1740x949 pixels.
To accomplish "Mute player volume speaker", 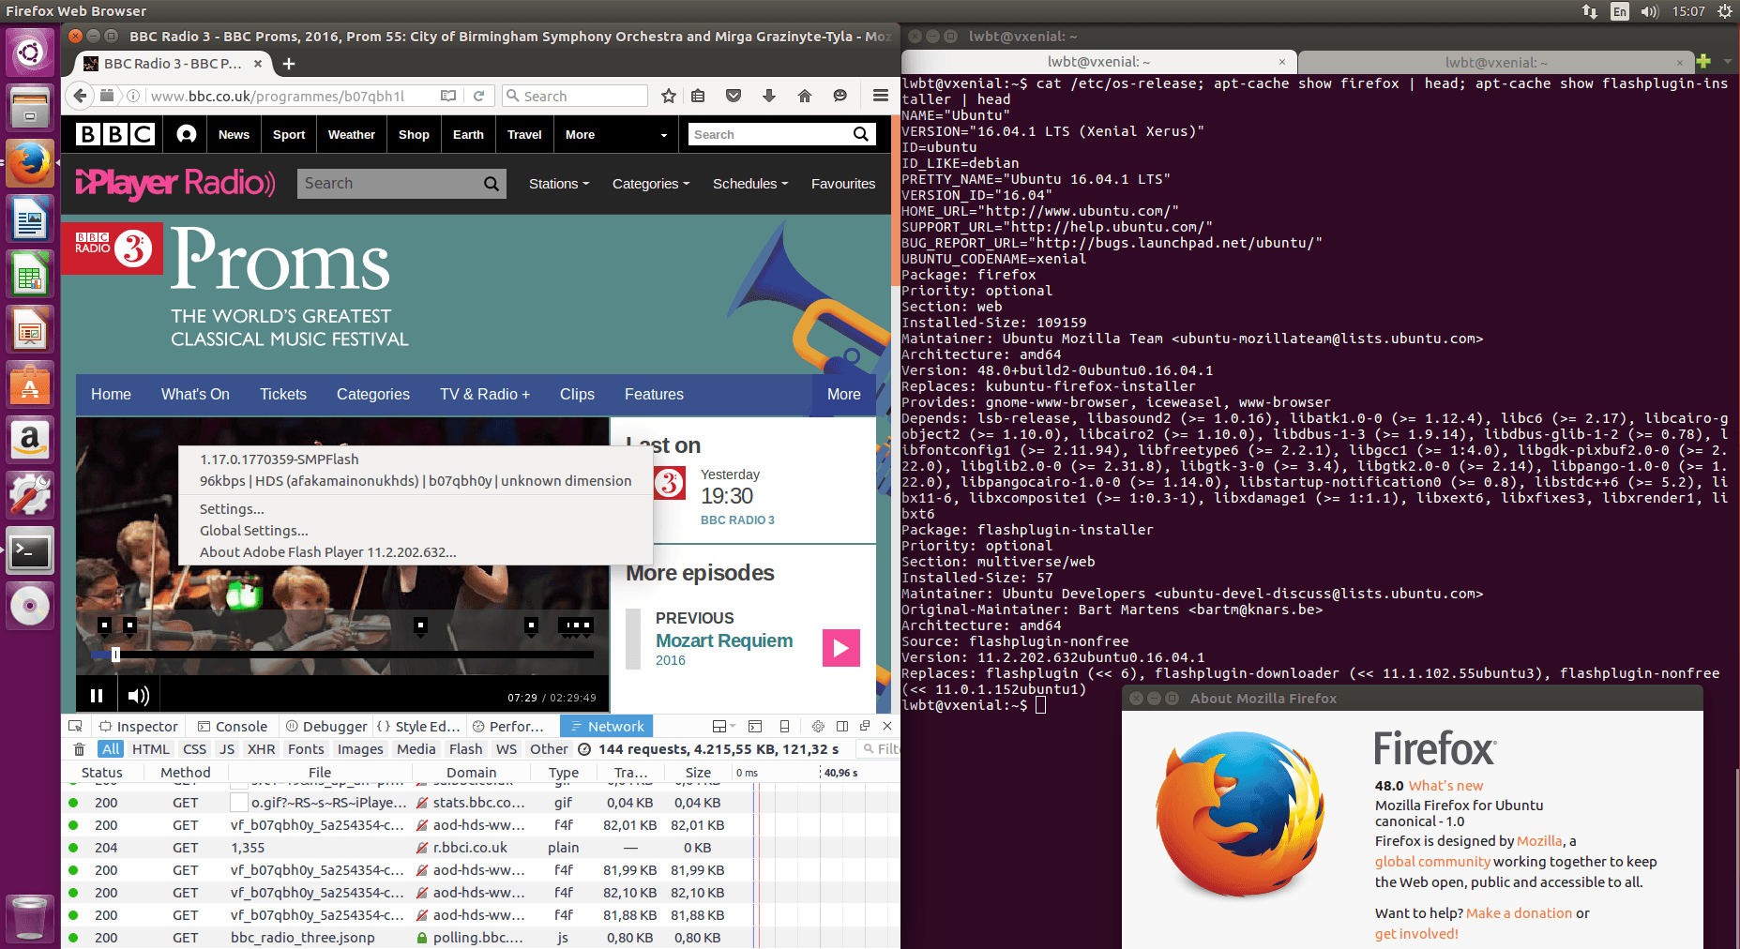I will (138, 696).
